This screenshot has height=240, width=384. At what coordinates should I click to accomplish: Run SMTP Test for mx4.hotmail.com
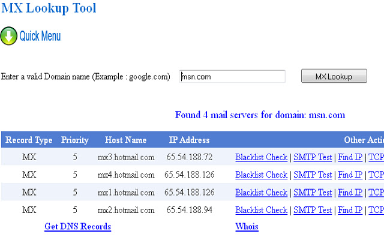pyautogui.click(x=313, y=175)
